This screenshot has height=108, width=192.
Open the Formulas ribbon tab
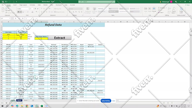(32, 5)
